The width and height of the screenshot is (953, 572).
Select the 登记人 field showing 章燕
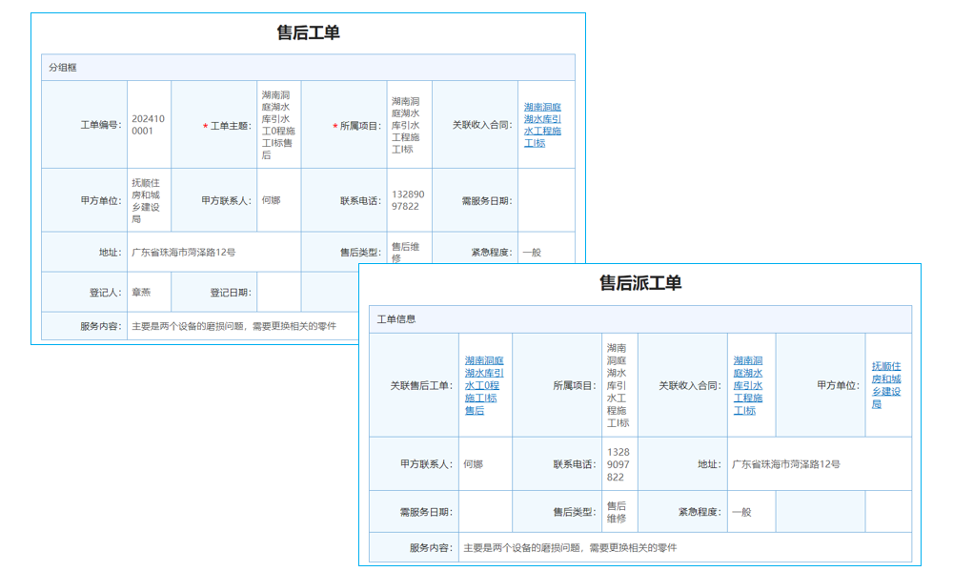(x=142, y=292)
